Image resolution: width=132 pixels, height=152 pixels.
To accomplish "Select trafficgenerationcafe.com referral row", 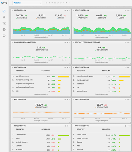I will click(41, 87).
